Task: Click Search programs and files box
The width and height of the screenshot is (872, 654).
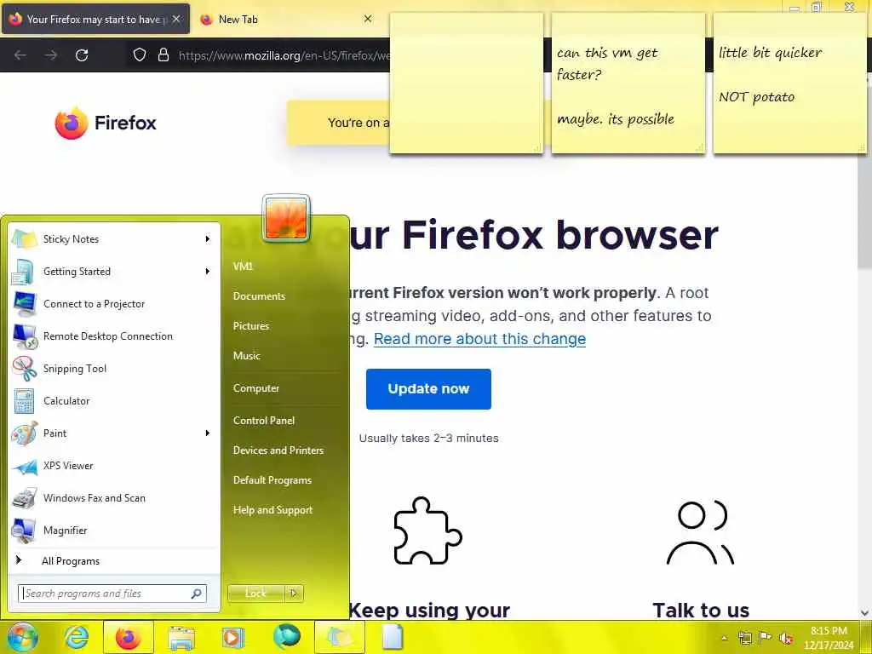Action: [x=112, y=594]
